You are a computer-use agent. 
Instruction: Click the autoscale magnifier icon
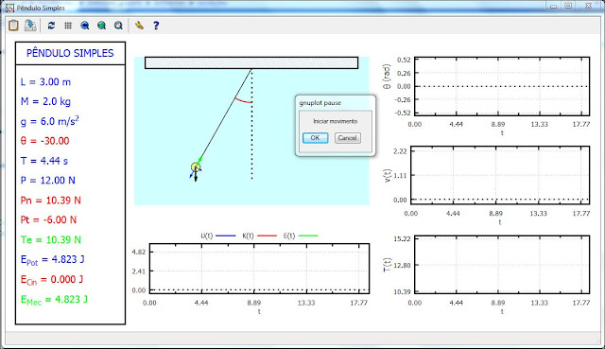118,26
